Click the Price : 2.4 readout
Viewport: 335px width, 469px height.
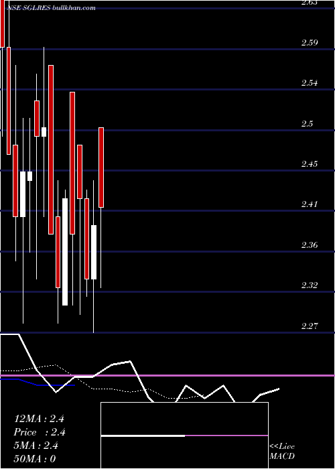[40, 432]
